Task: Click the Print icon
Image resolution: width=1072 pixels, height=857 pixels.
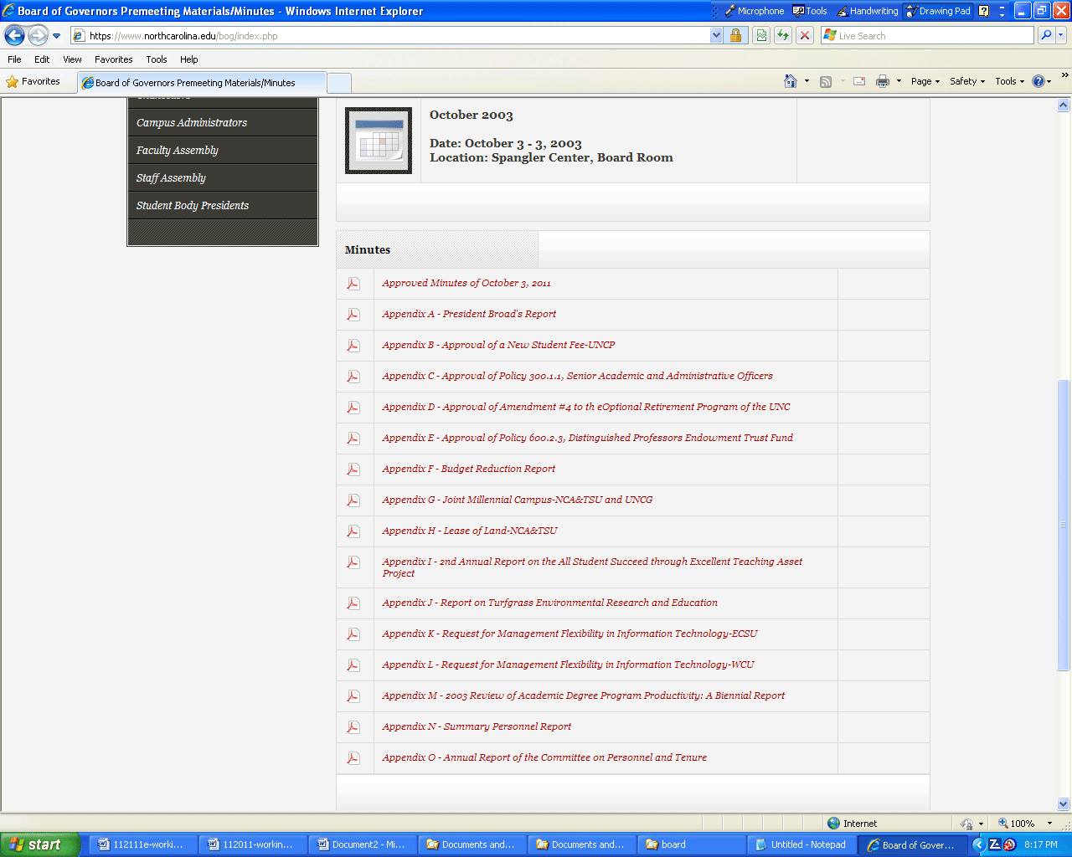Action: 882,81
